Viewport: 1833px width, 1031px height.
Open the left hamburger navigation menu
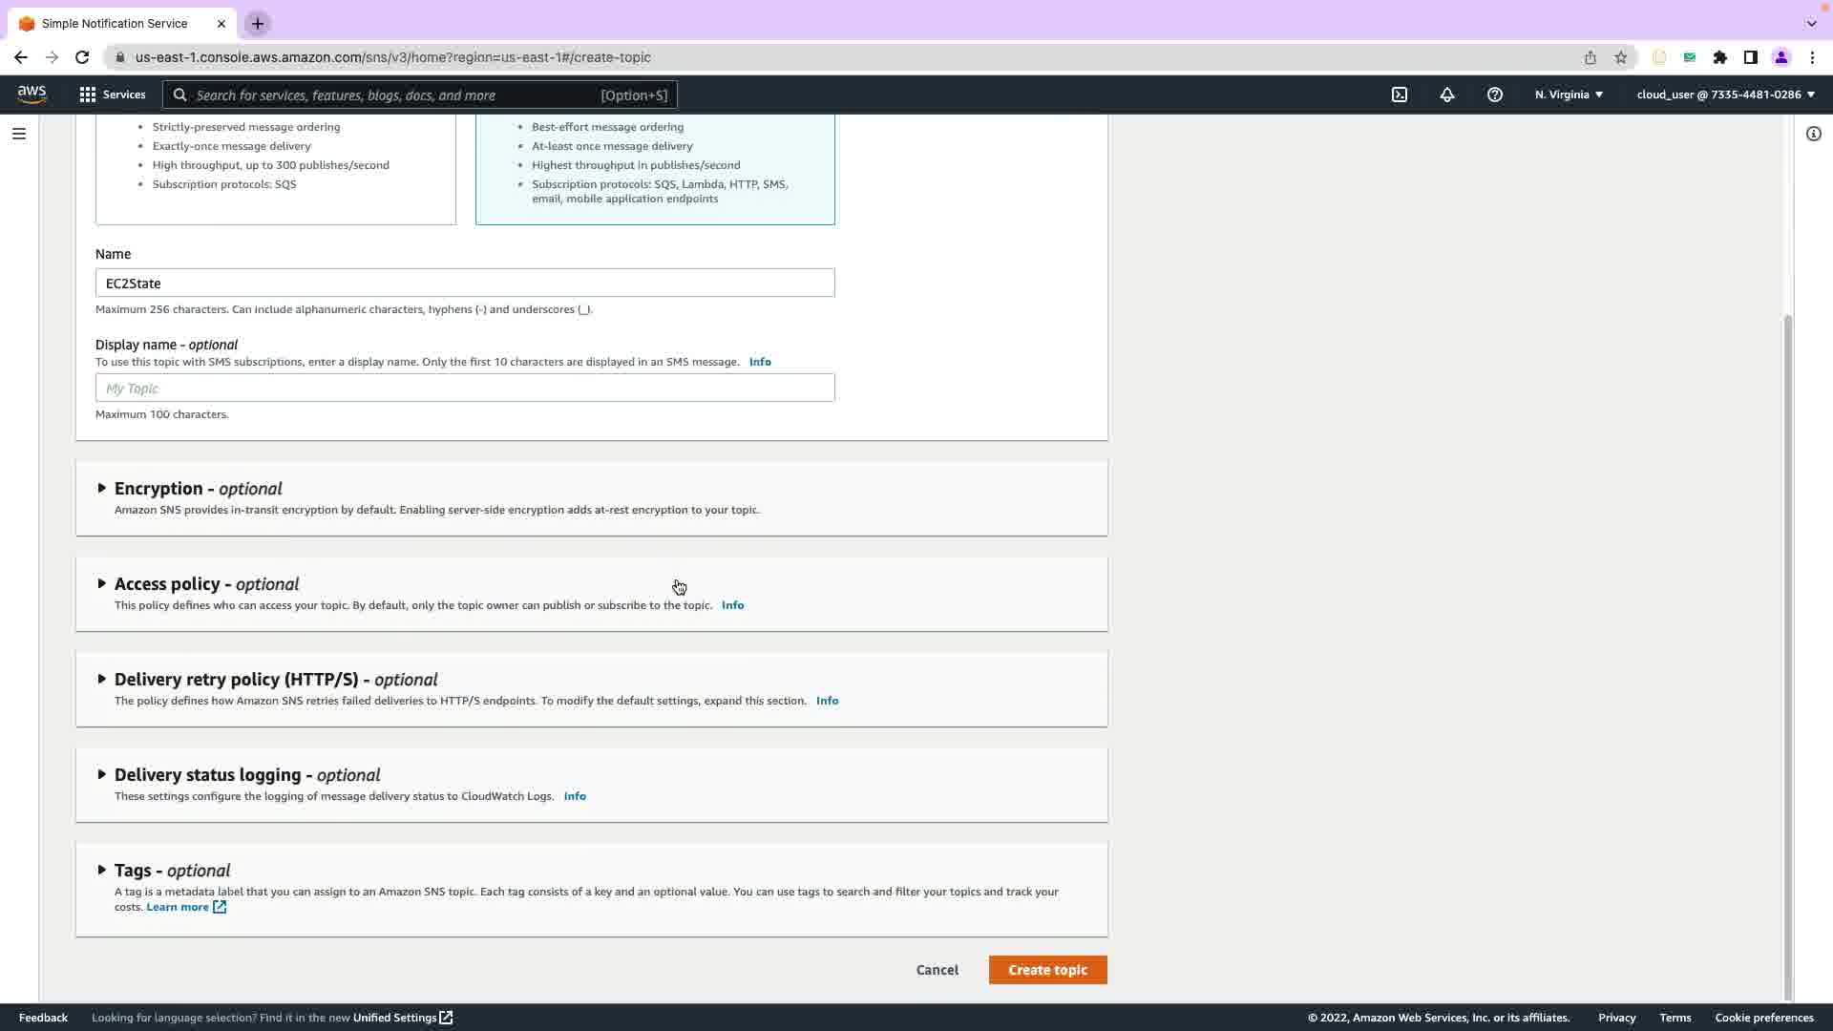(19, 134)
